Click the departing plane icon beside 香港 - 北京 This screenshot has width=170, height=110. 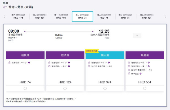(5, 7)
